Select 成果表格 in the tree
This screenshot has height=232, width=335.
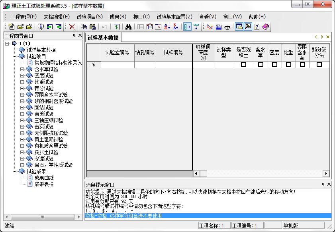44,184
